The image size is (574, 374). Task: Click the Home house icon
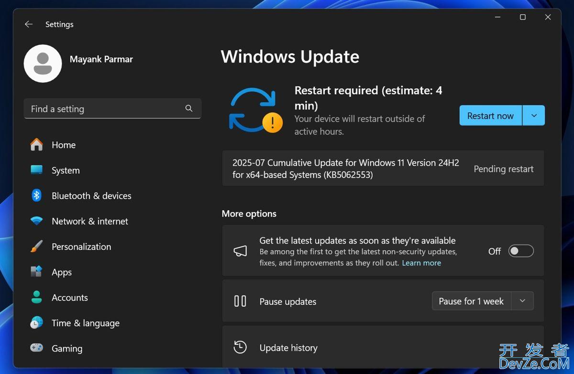[36, 145]
